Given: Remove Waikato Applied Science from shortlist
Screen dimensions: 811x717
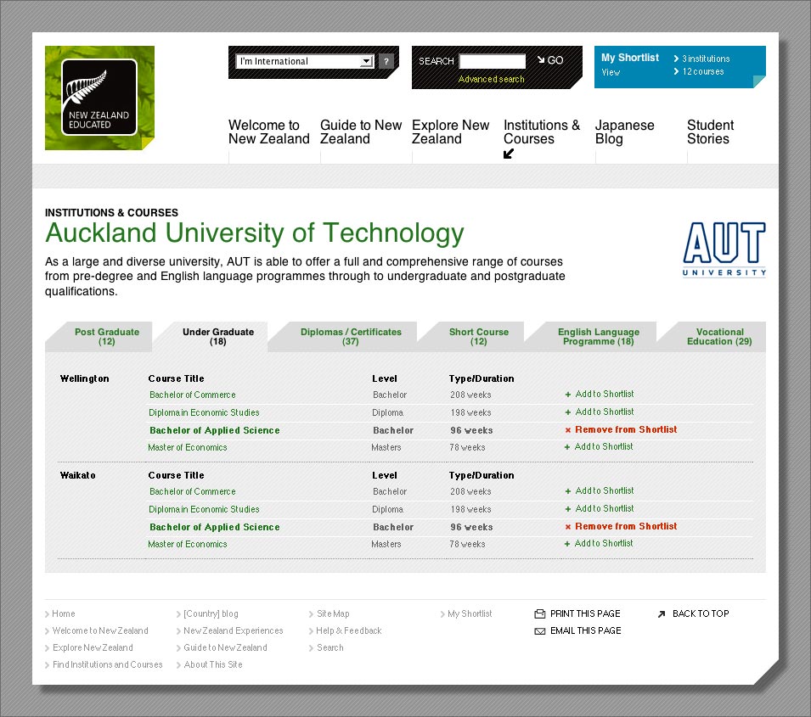Looking at the screenshot, I should pyautogui.click(x=626, y=526).
